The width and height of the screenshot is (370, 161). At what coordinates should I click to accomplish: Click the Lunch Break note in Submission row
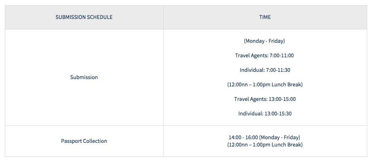[265, 85]
